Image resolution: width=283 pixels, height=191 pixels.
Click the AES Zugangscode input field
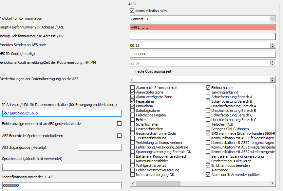100,148
